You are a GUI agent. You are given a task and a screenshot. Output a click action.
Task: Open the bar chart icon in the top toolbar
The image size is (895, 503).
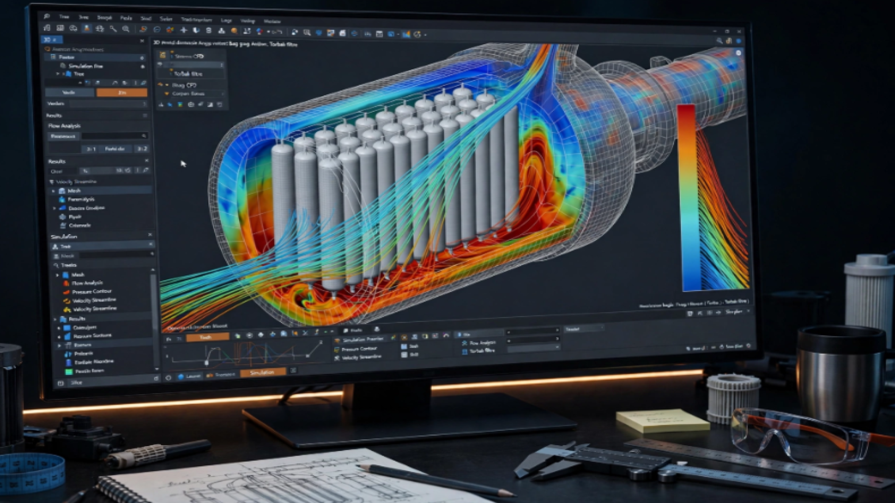[406, 34]
